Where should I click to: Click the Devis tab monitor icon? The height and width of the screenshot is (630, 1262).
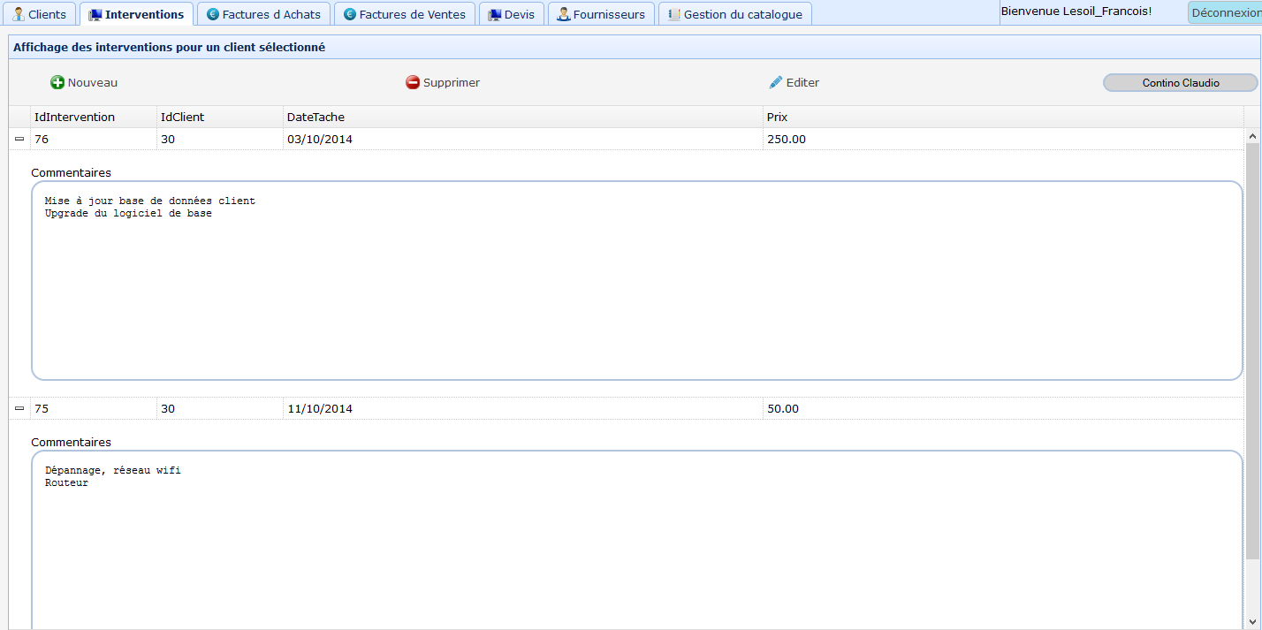tap(495, 14)
